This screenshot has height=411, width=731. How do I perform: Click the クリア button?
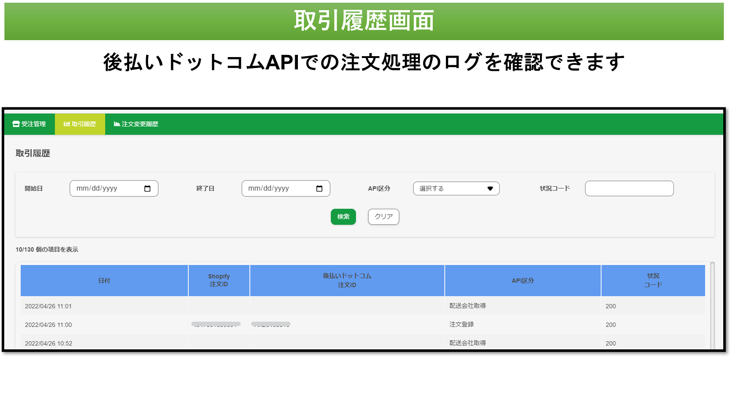(x=383, y=217)
